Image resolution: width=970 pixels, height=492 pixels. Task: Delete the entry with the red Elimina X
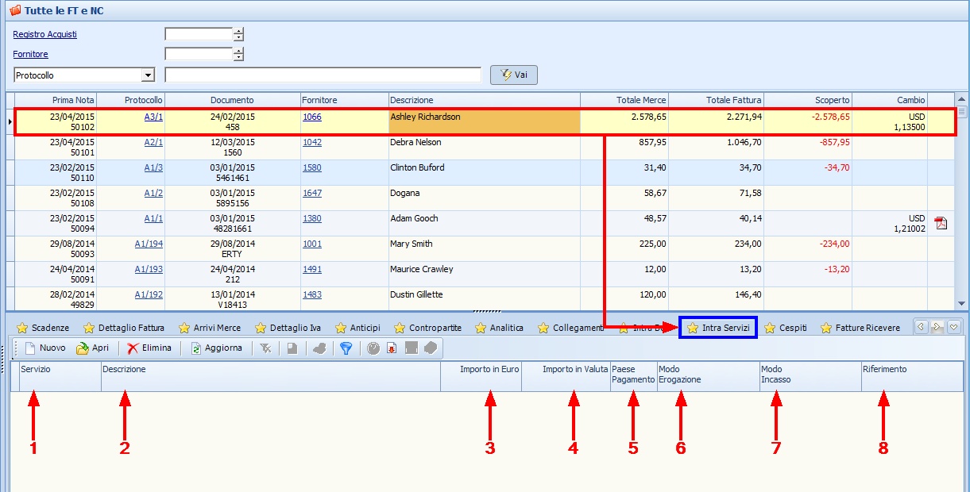[133, 348]
